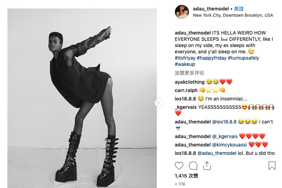Click the black and white model photo
282x188 pixels.
[x=82, y=98]
